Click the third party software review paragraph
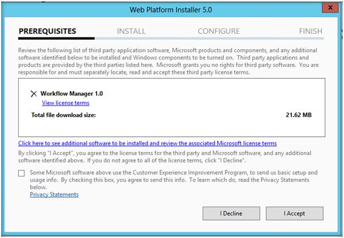Screen dimensions: 344x238 [x=170, y=61]
